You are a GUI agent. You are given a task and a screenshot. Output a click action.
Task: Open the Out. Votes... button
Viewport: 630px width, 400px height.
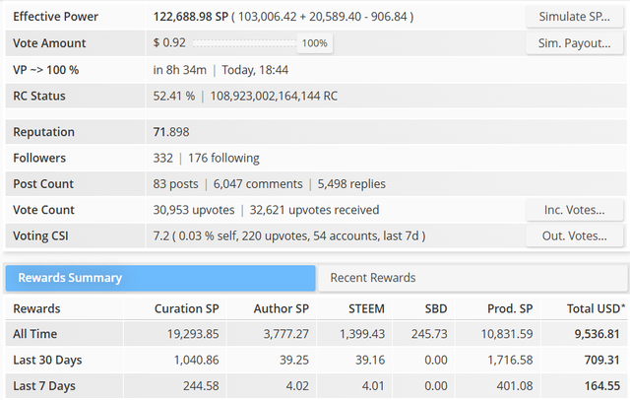tap(574, 235)
